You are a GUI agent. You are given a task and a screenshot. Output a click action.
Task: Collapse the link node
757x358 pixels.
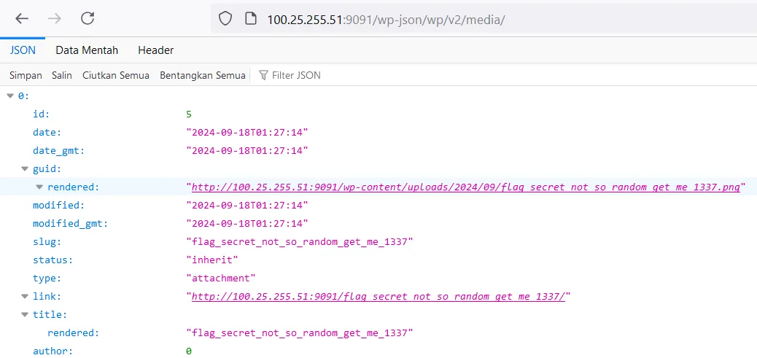coord(25,296)
